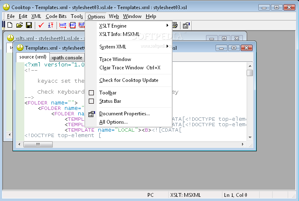Close the open Options menu
The width and height of the screenshot is (299, 201).
(96, 17)
